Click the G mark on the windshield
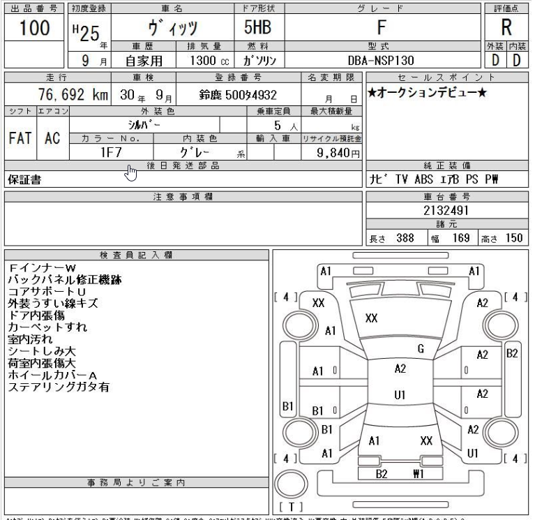 (x=421, y=348)
